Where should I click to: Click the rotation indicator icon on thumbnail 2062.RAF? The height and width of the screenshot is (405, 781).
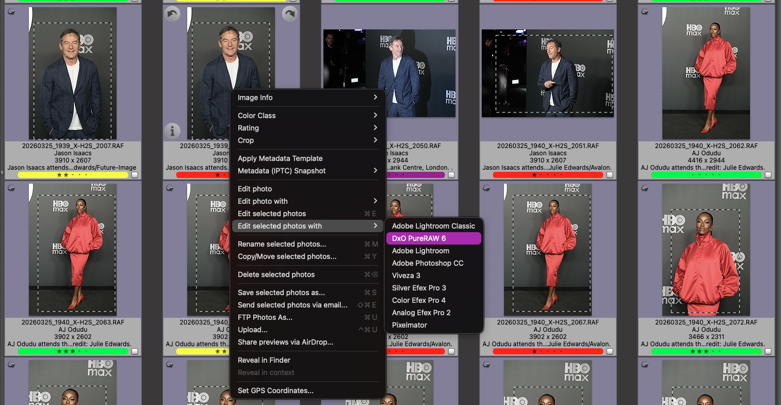coord(645,11)
